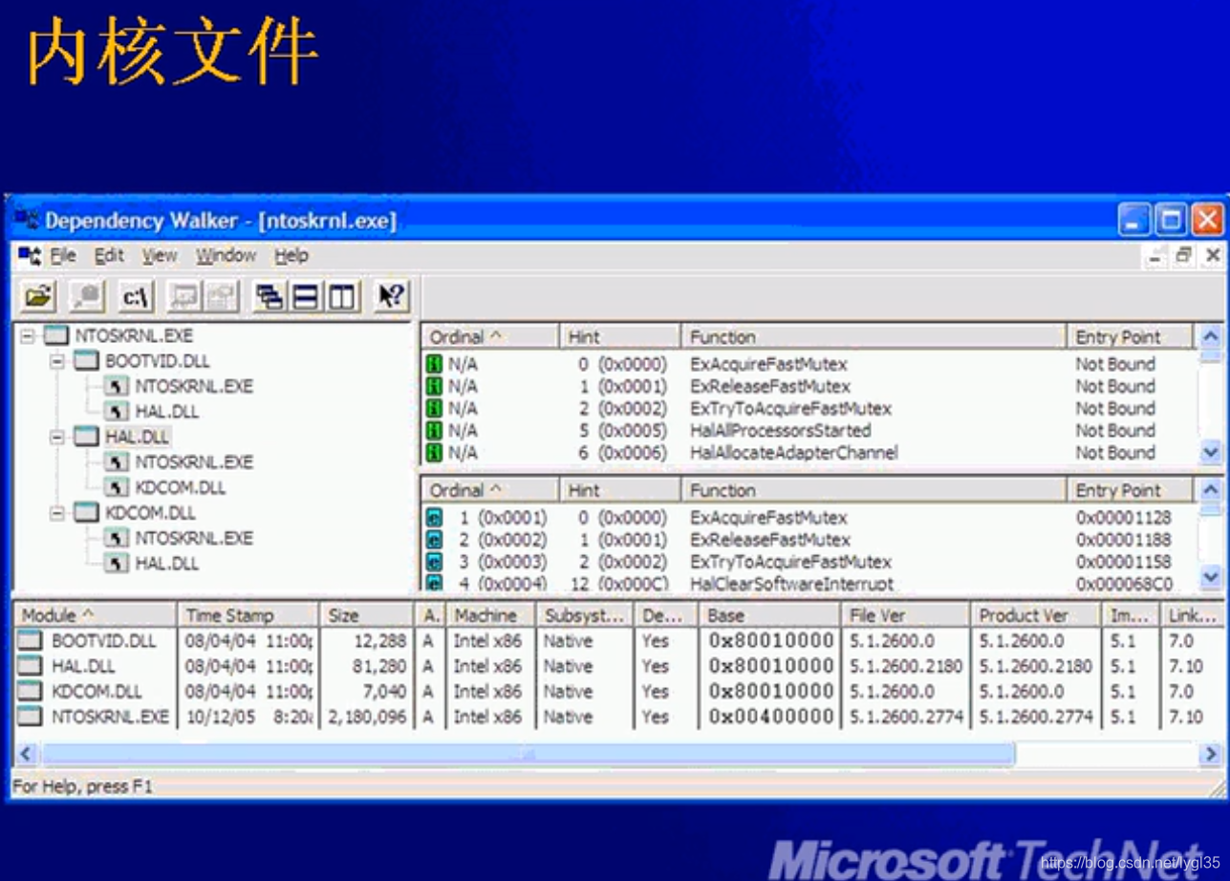Click cyan export icon of HalClearSoftwareInterrupt row

point(434,582)
